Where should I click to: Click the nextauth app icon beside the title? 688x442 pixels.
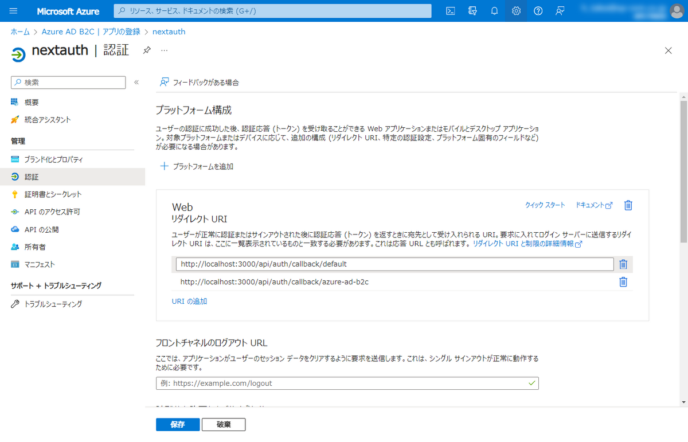tap(18, 54)
